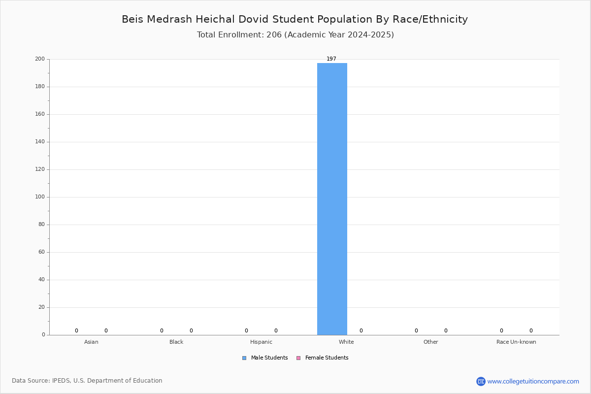The width and height of the screenshot is (591, 394).
Task: Toggle the Male Students legend label
Action: coord(269,358)
